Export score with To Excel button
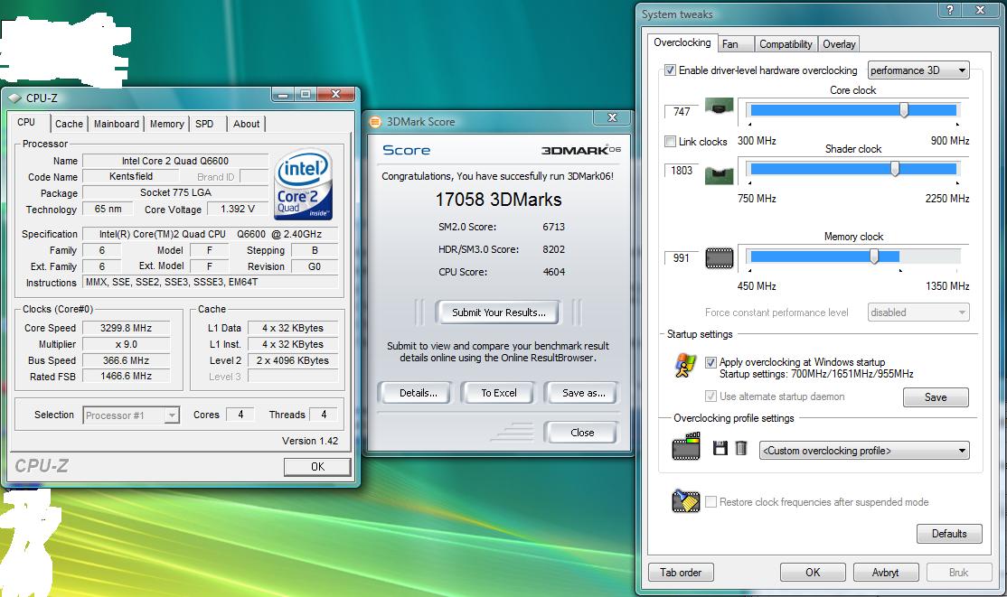 click(499, 393)
